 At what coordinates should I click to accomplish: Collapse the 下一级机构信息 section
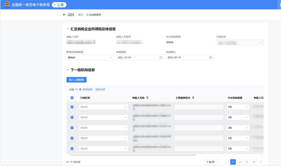click(68, 70)
